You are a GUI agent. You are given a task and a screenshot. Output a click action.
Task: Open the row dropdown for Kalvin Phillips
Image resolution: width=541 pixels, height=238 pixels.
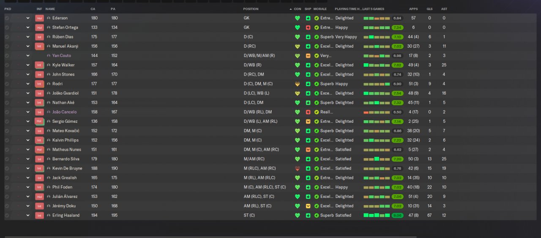(28, 140)
